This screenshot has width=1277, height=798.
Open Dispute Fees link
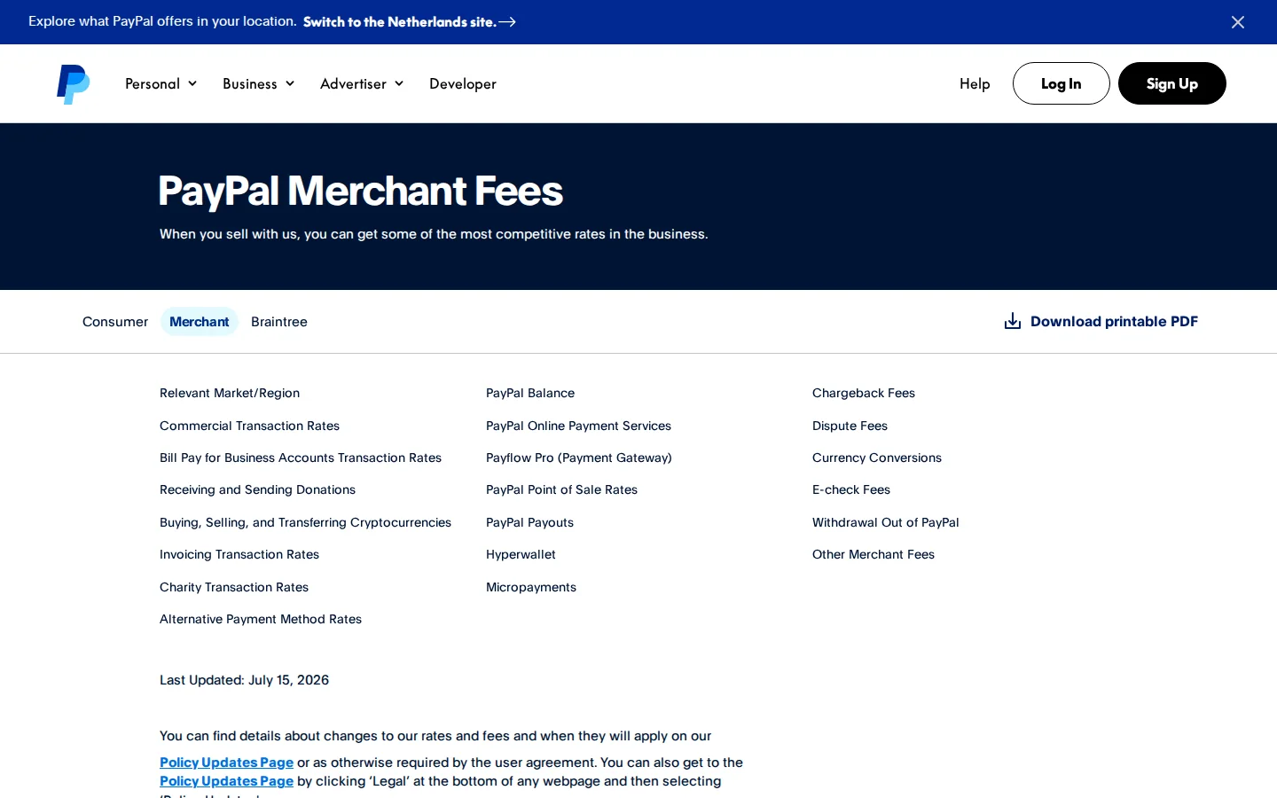pyautogui.click(x=850, y=426)
